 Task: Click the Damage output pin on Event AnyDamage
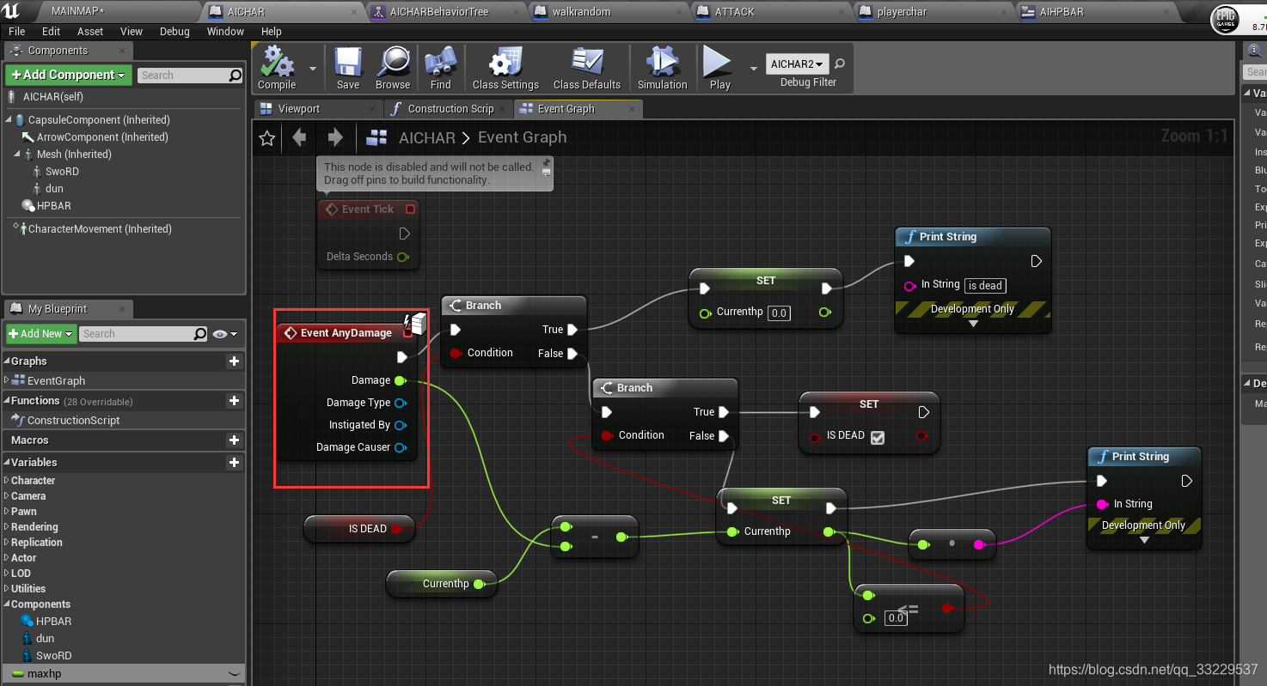[401, 380]
